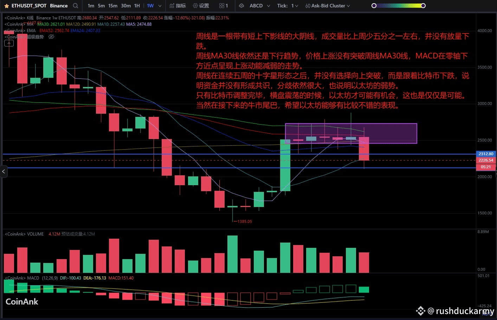Viewport: 497px width, 320px height.
Task: Click the 8.89M volume axis label
Action: coord(483,232)
